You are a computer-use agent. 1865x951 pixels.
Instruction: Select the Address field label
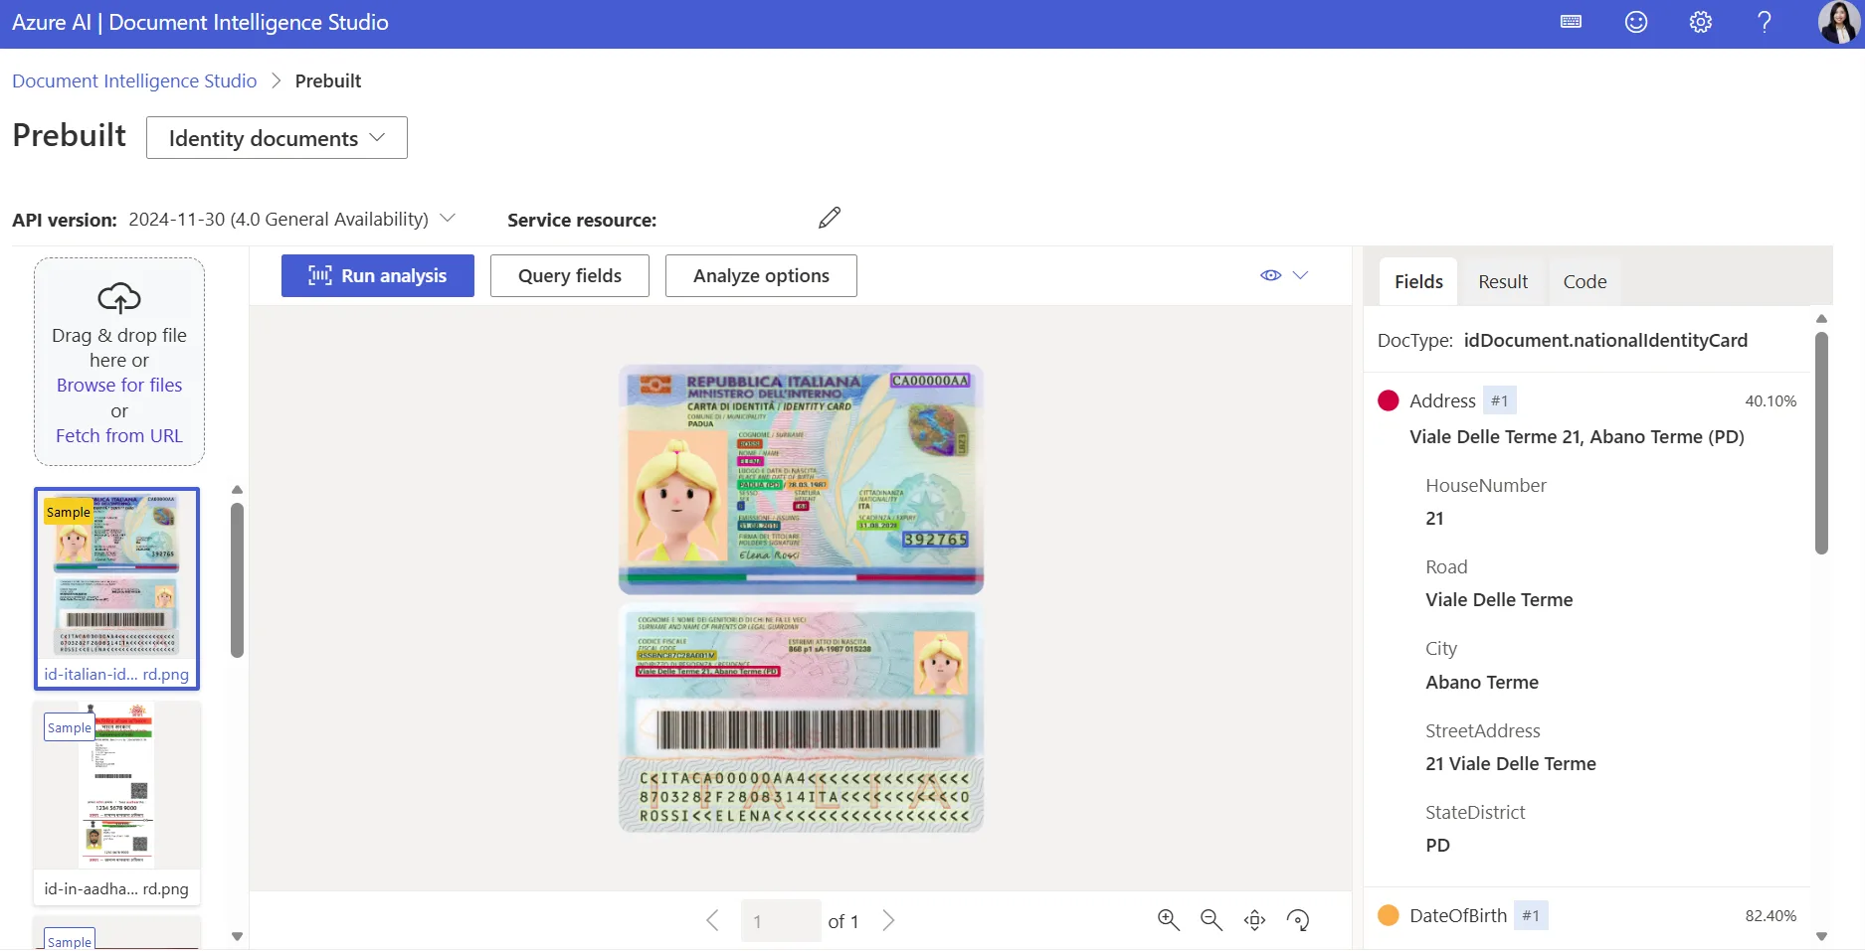(x=1442, y=400)
